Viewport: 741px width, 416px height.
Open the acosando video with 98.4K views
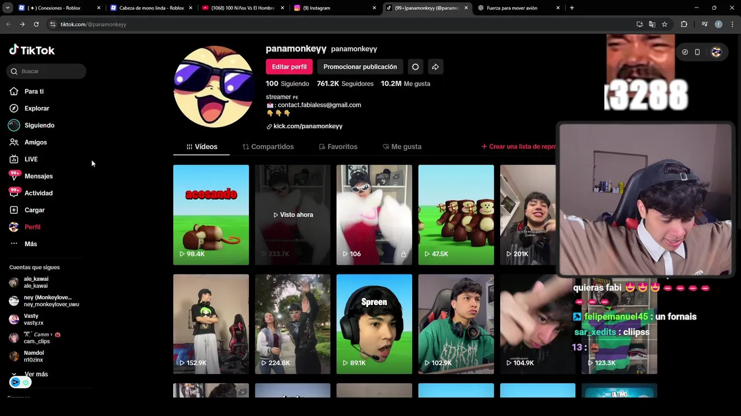[x=211, y=215]
